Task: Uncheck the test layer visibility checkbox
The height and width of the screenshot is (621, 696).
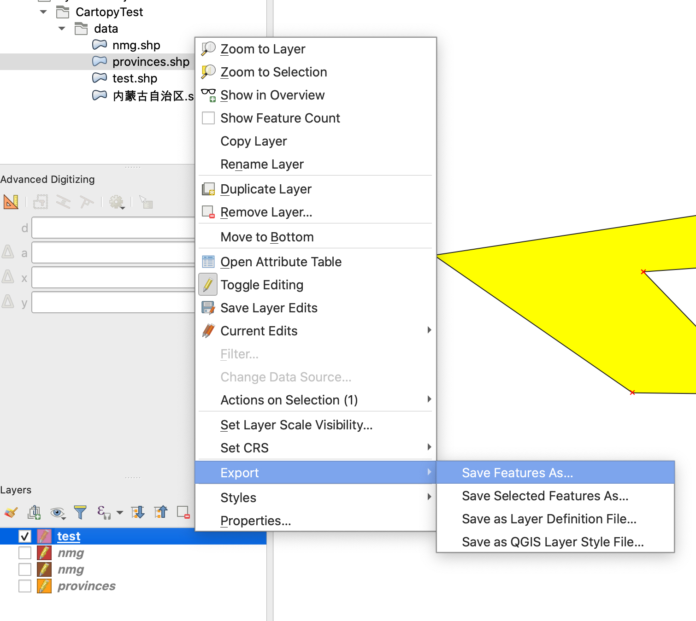Action: pyautogui.click(x=25, y=536)
